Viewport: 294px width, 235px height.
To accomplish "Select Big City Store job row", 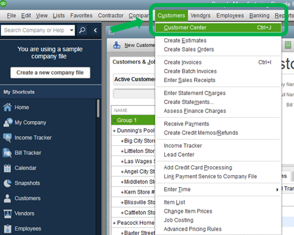I will click(x=134, y=141).
